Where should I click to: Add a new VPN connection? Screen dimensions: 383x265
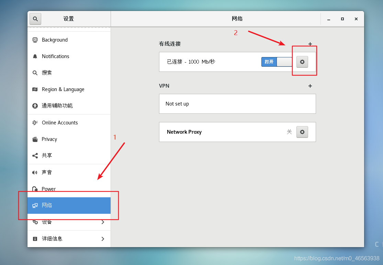(x=310, y=86)
